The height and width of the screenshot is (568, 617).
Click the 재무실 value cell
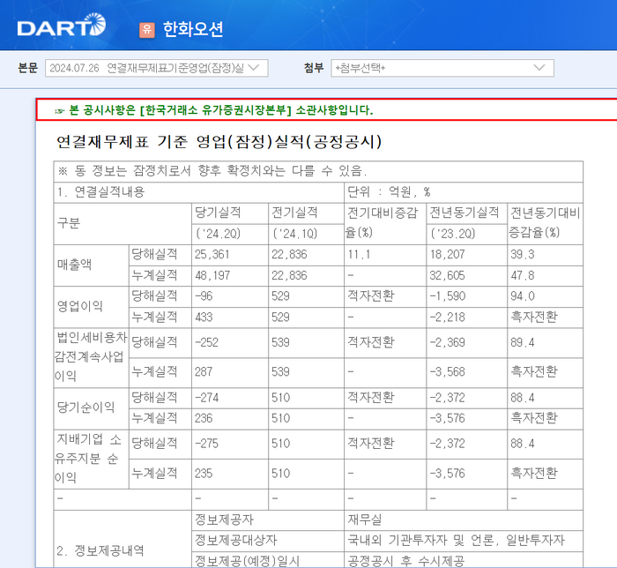coord(464,520)
